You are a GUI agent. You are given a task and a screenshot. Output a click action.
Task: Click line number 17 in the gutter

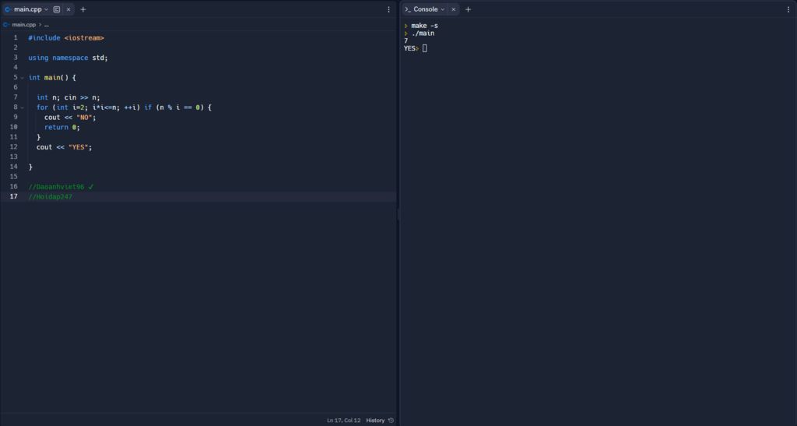[x=14, y=197]
